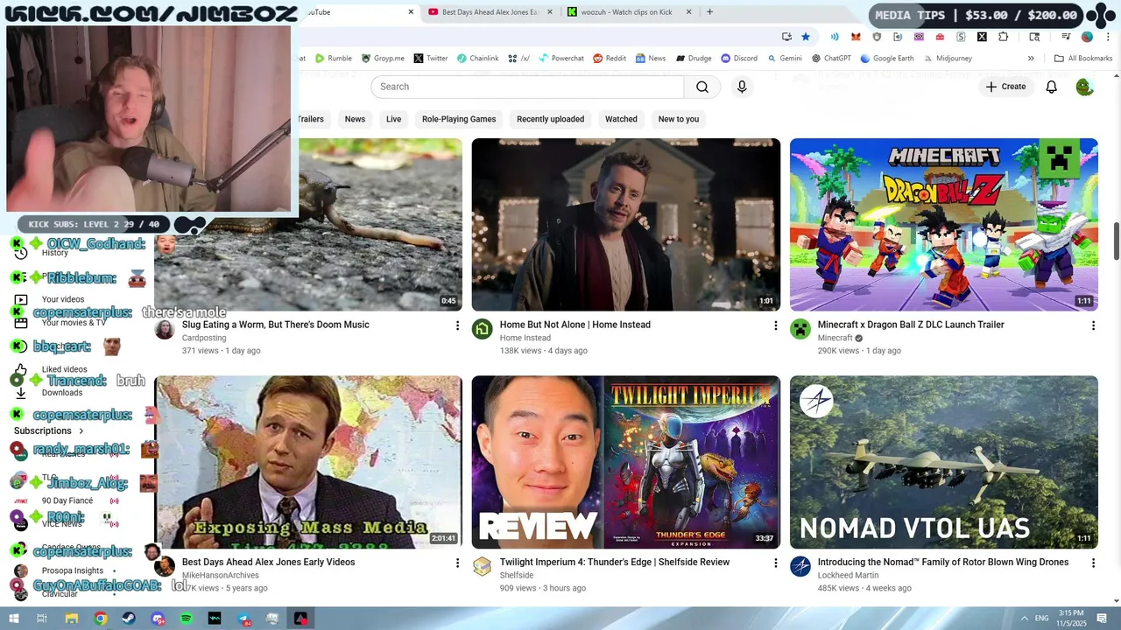
Task: Open Task View on taskbar
Action: (41, 619)
